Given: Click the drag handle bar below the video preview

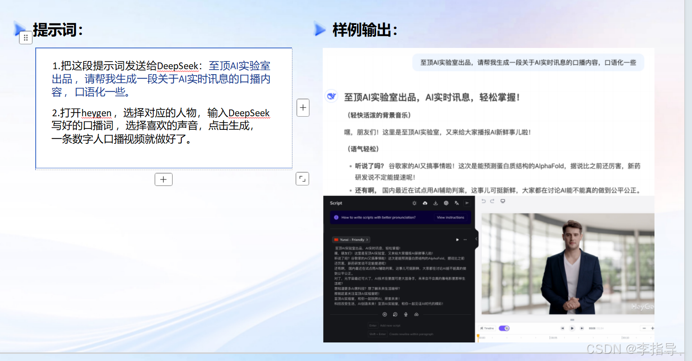Looking at the screenshot, I should pos(572,320).
